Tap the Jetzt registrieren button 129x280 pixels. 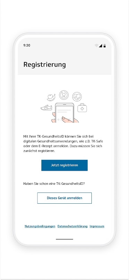pyautogui.click(x=64, y=165)
